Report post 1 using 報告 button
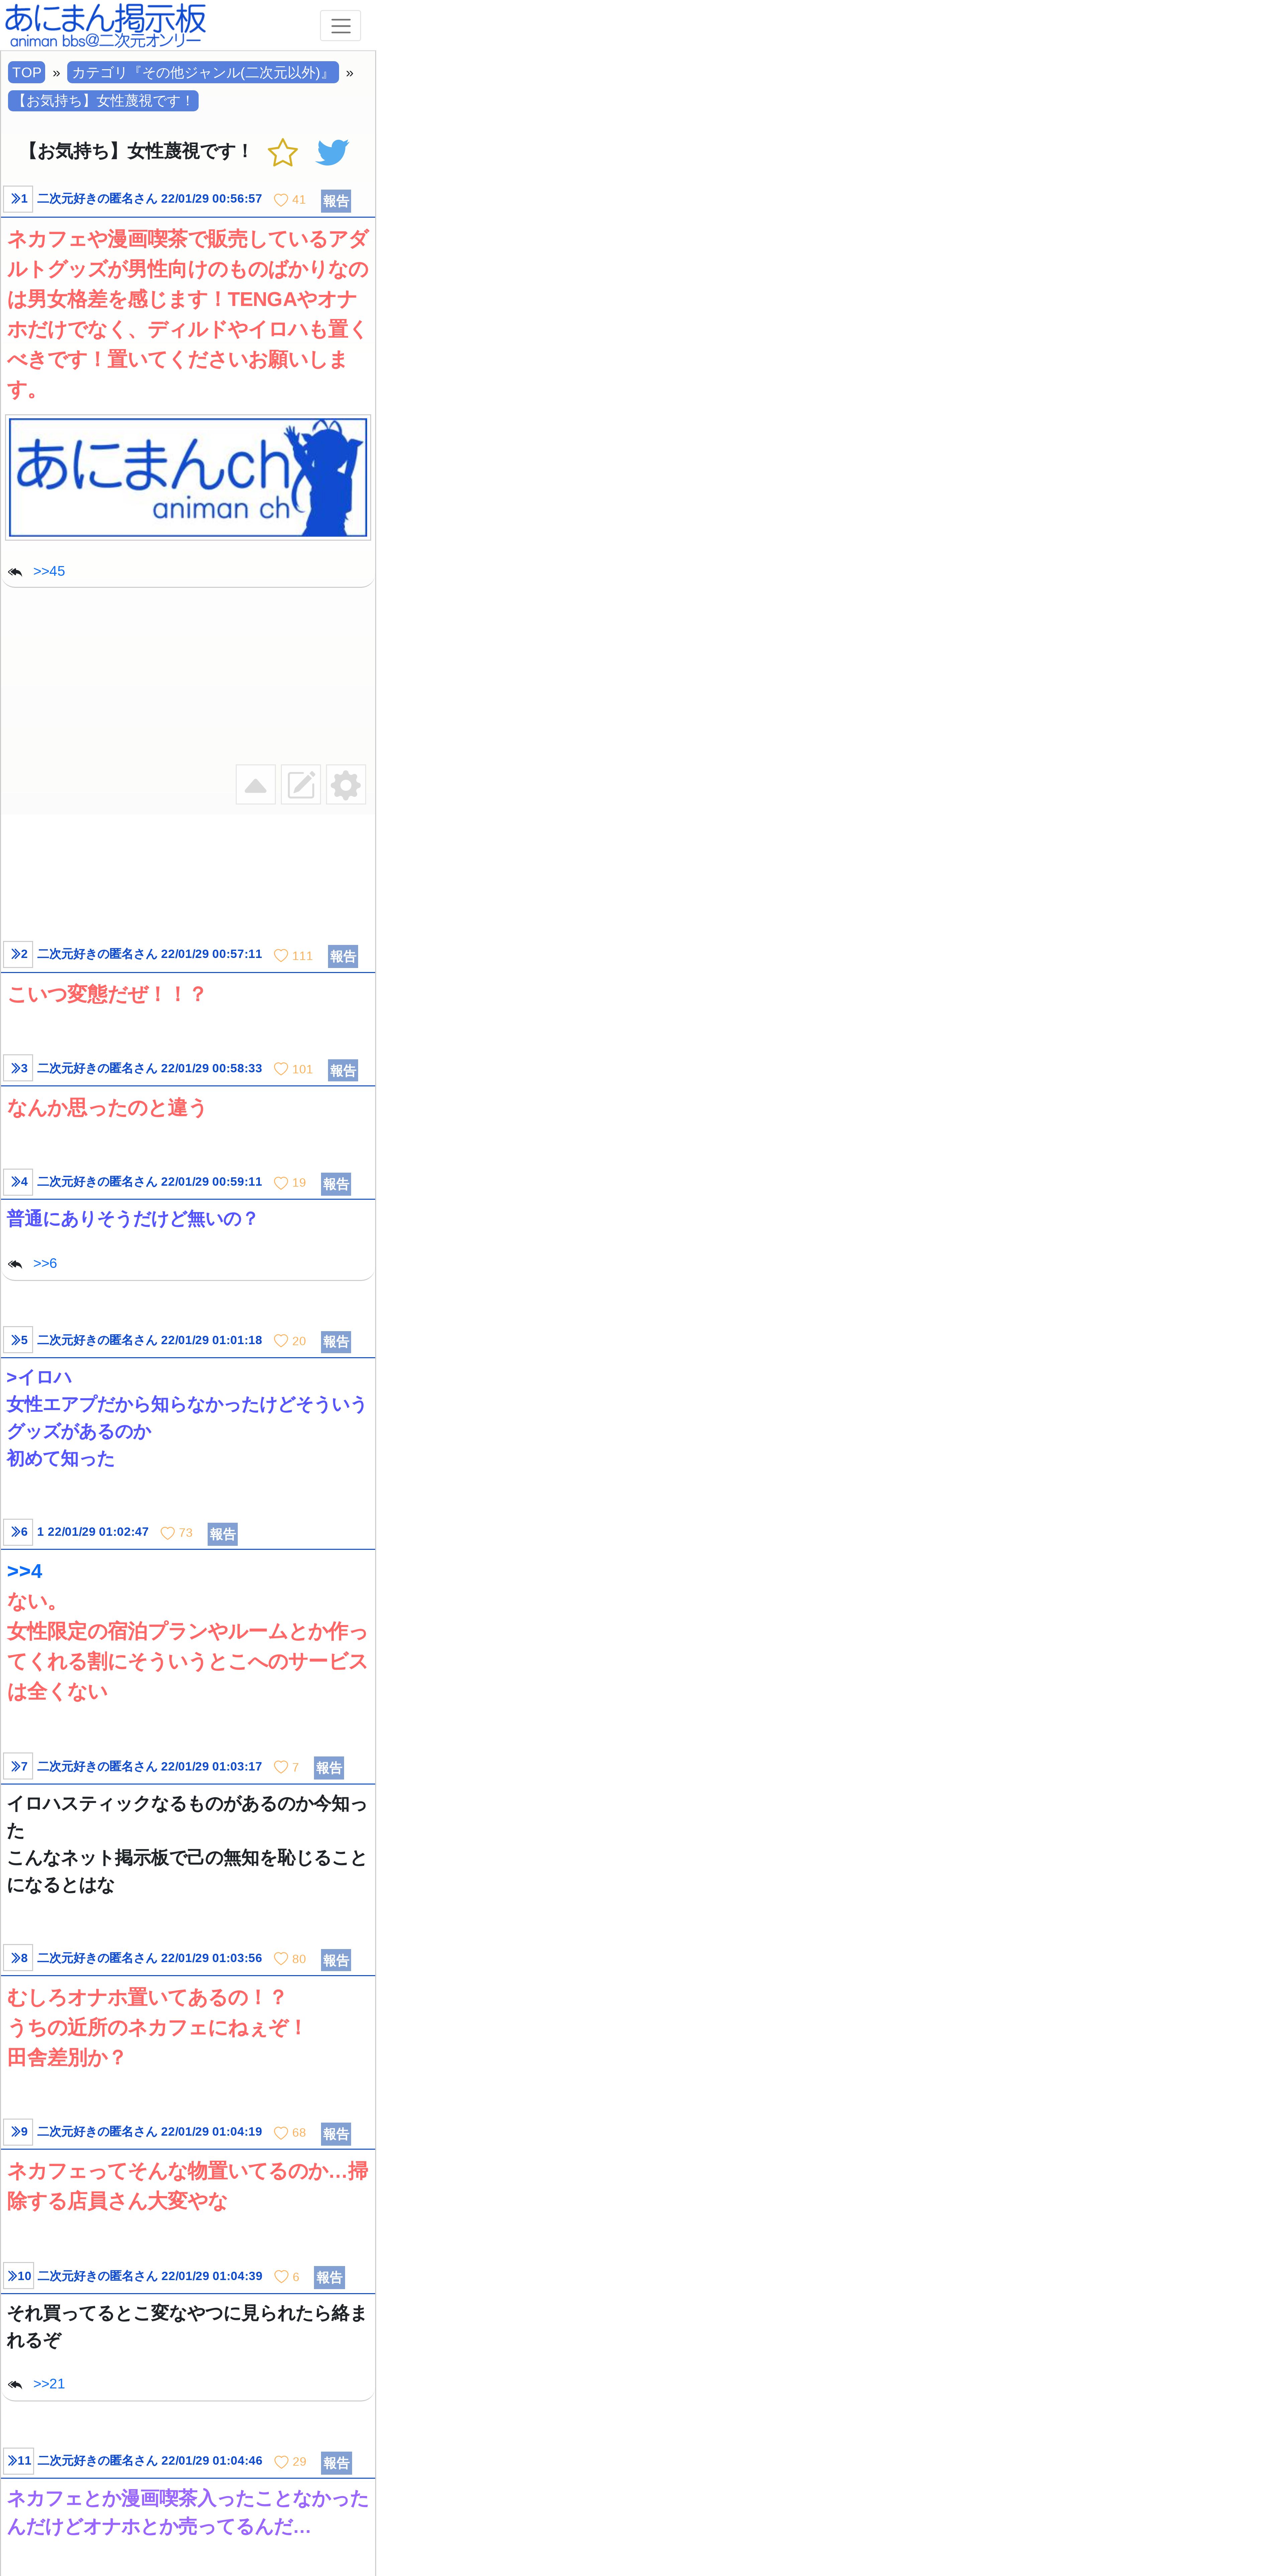Viewport: 1288px width, 2576px height. pos(336,201)
